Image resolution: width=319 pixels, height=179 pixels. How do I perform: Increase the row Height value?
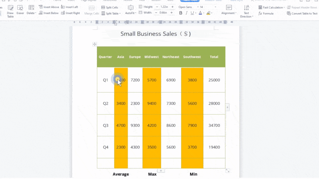coord(172,7)
